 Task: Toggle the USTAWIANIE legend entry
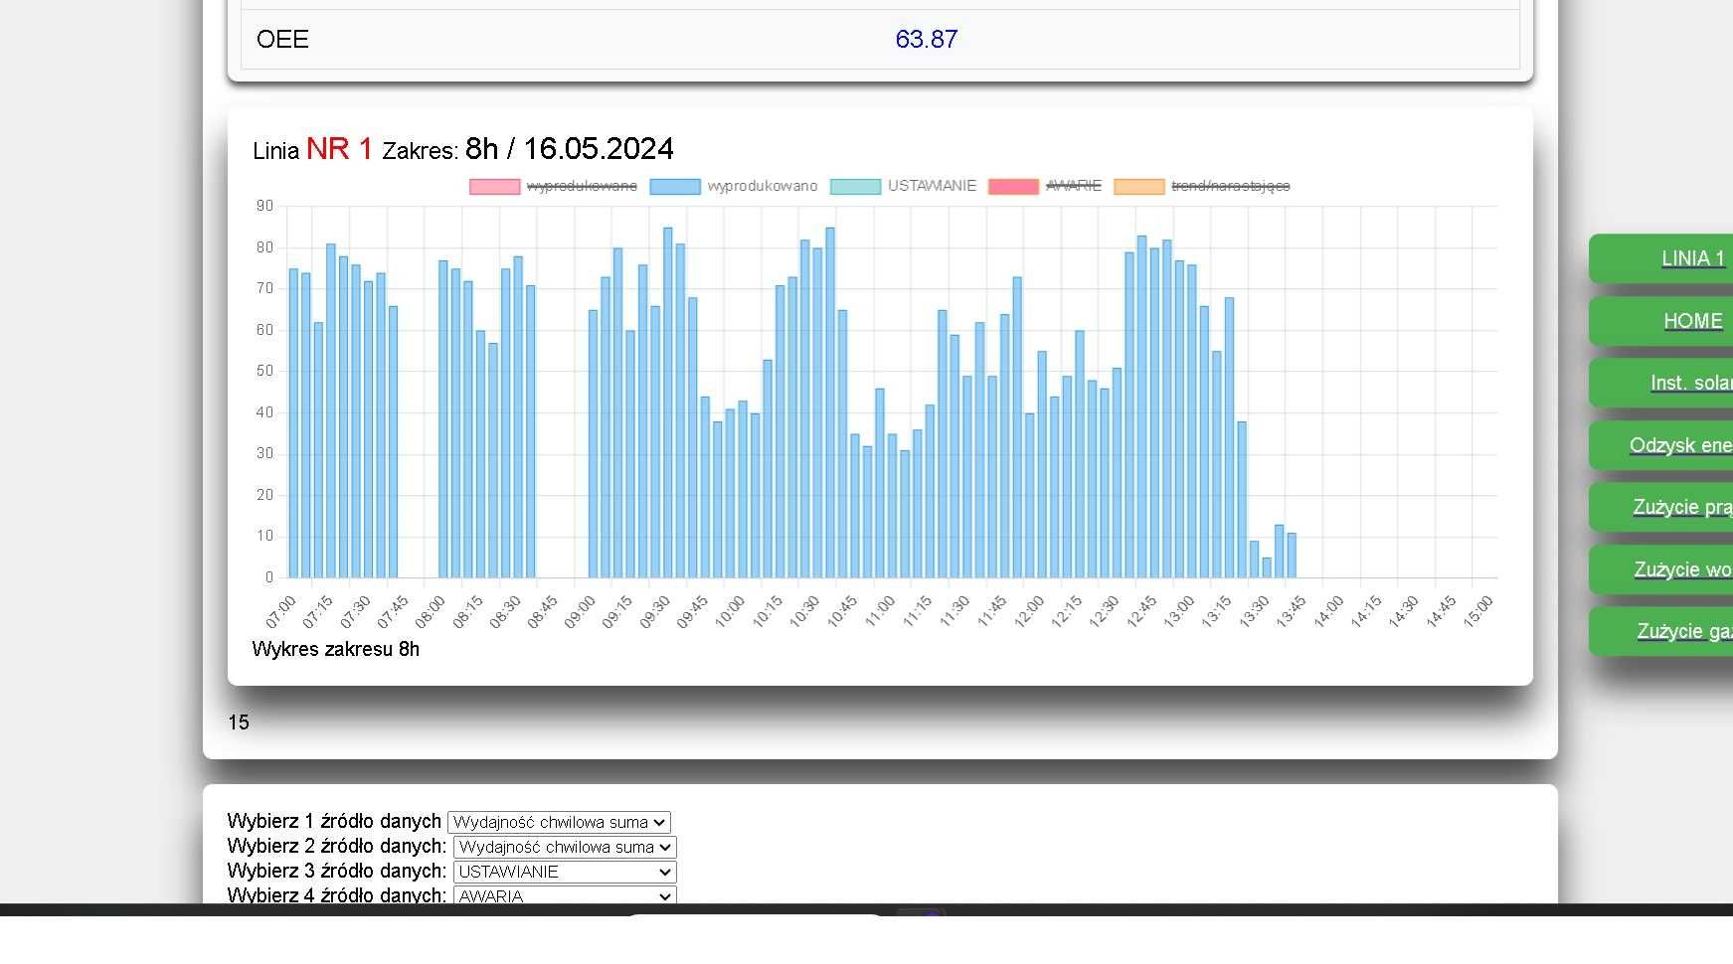(x=903, y=186)
